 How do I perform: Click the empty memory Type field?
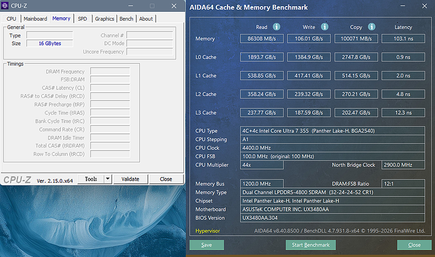coord(50,35)
